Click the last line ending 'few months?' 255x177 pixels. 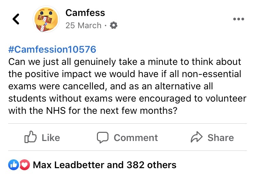[93, 111]
